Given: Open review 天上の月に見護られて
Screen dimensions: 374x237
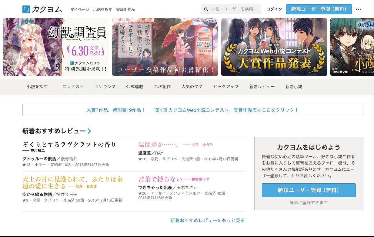Looking at the screenshot, I should [x=73, y=182].
